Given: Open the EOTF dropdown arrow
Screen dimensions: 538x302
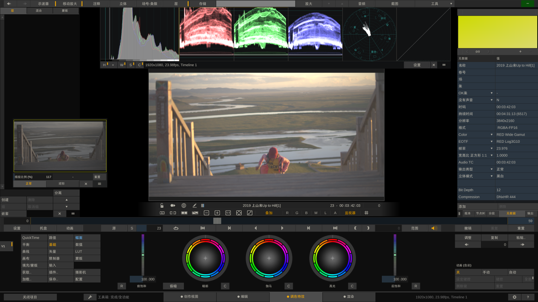Looking at the screenshot, I should coord(491,142).
